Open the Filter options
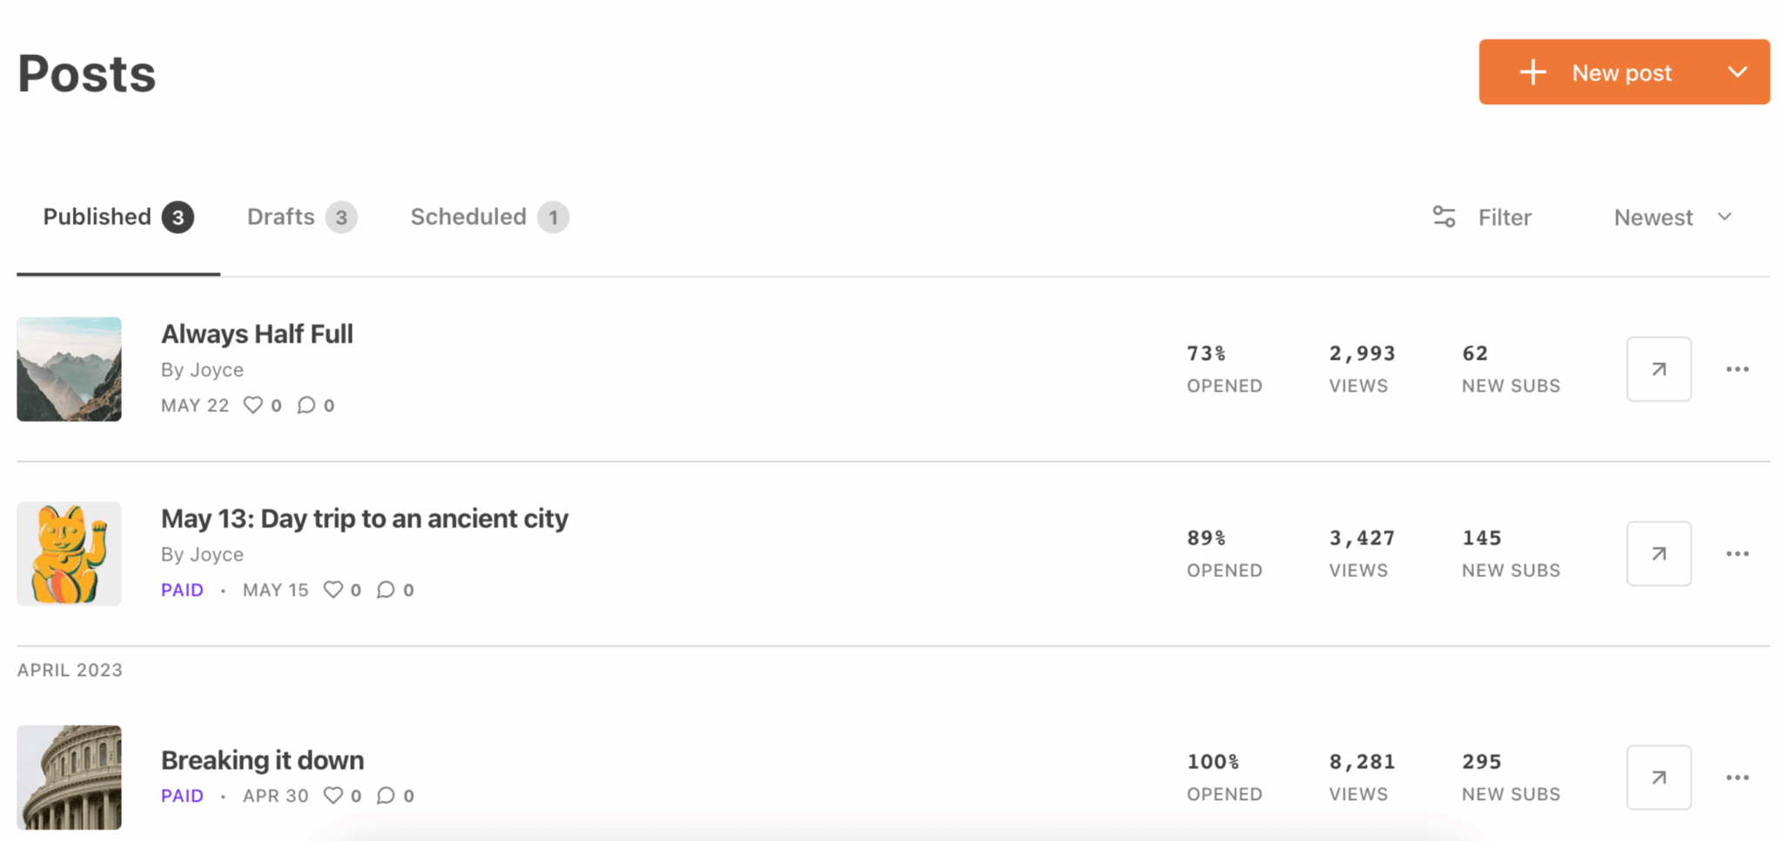 point(1482,217)
